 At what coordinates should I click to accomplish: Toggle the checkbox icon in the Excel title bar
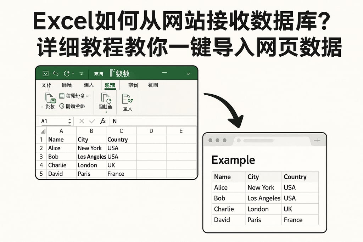45,73
